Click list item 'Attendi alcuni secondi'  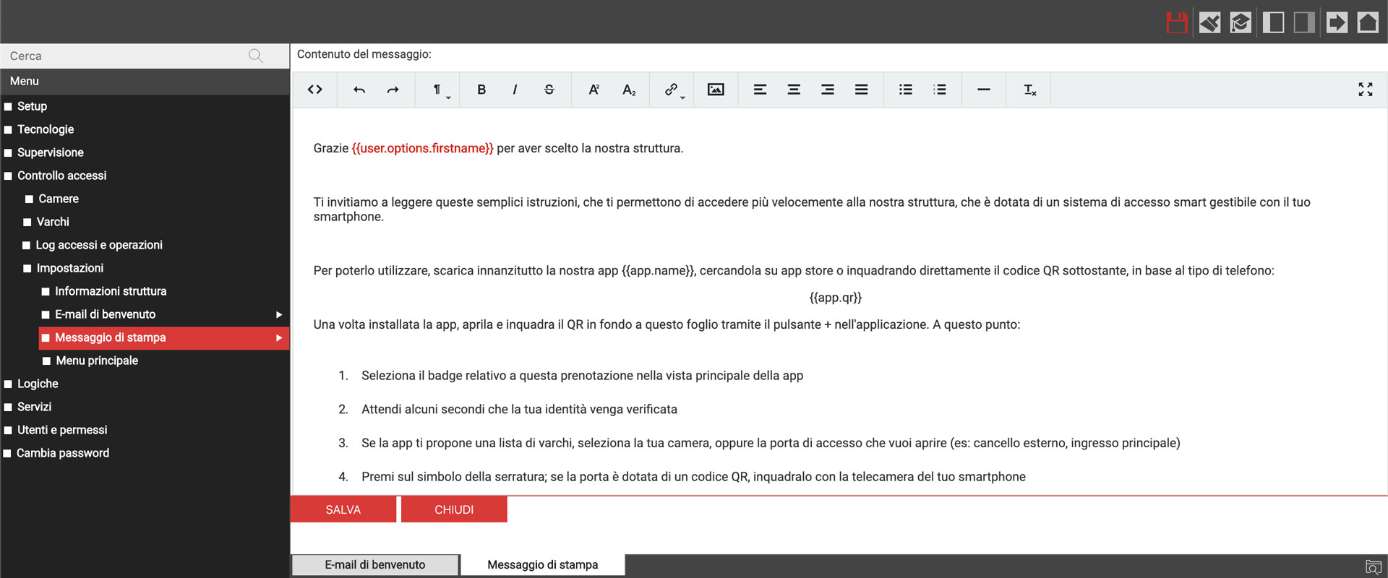519,410
